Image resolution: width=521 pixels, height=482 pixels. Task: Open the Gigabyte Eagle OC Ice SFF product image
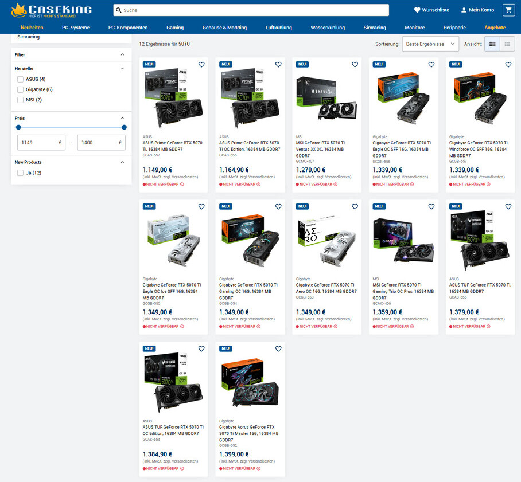coord(173,241)
